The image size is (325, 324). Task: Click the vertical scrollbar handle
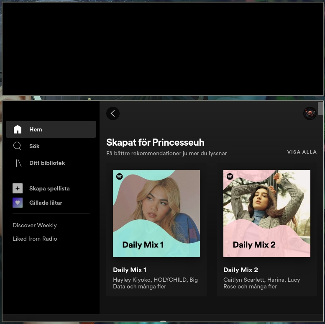click(320, 108)
